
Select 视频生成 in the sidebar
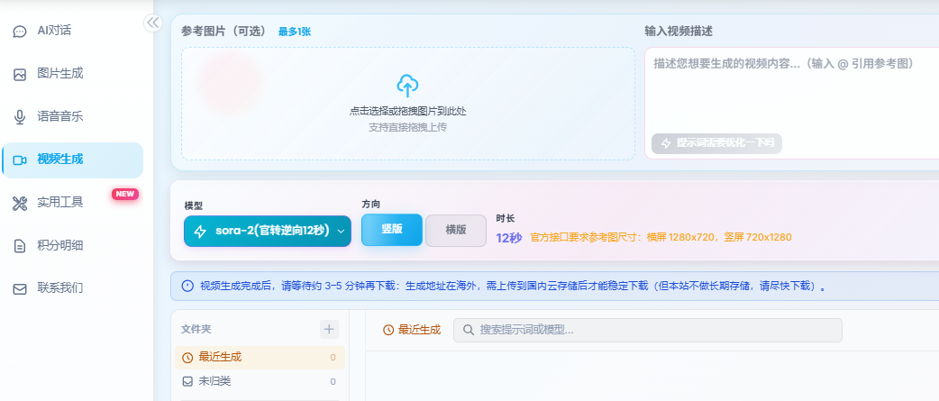coord(72,159)
